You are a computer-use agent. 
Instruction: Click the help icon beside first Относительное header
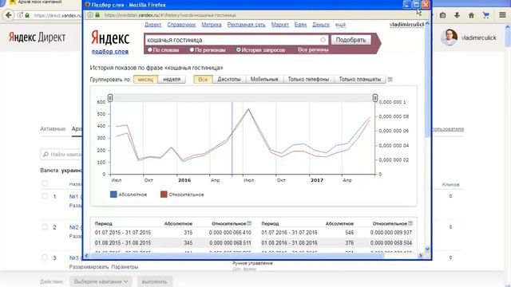(x=249, y=223)
